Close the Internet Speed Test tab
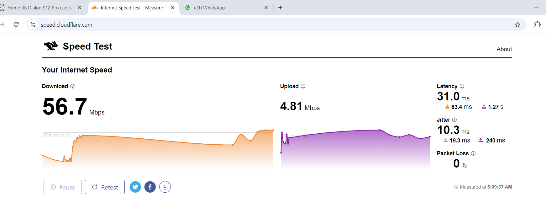The image size is (546, 203). pyautogui.click(x=173, y=8)
